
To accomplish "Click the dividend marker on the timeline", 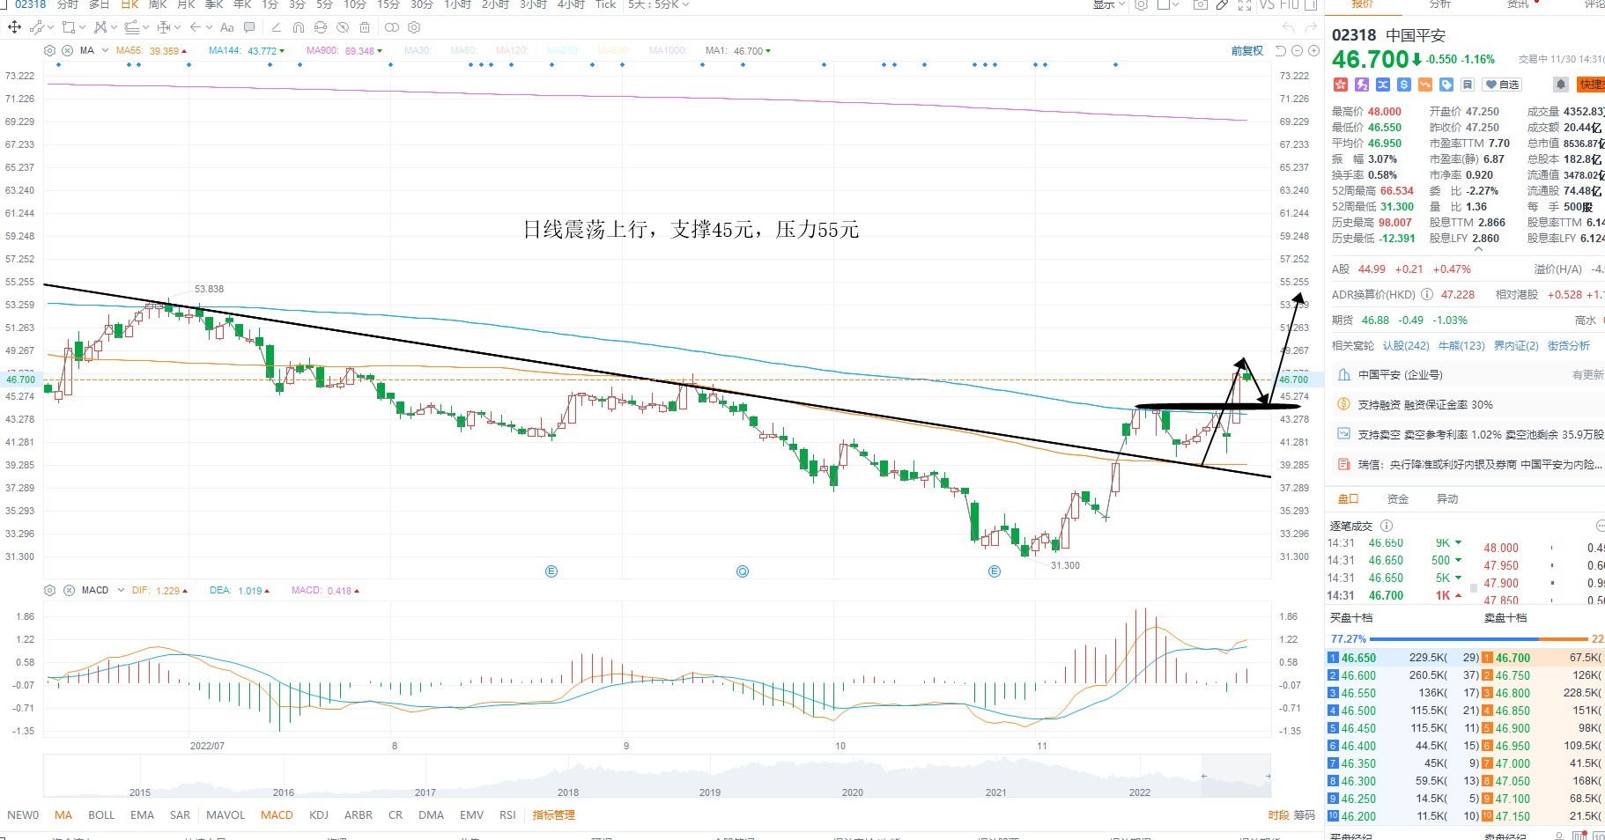I will pos(743,571).
